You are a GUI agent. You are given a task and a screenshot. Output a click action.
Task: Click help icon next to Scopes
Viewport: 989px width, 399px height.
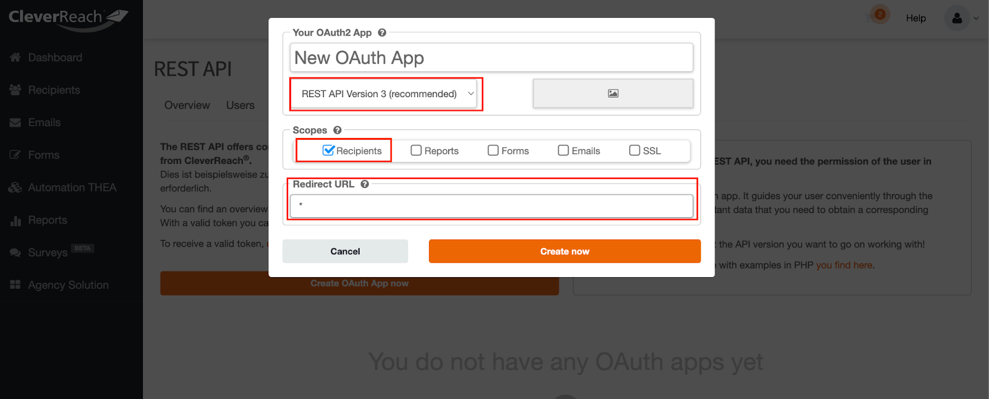tap(337, 130)
